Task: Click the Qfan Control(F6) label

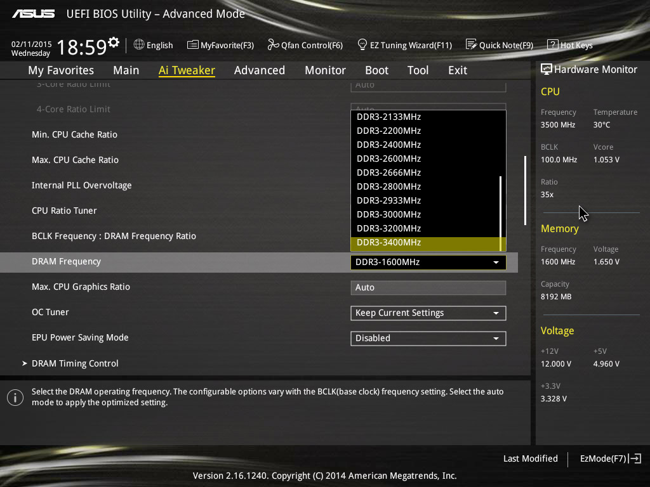Action: 312,45
